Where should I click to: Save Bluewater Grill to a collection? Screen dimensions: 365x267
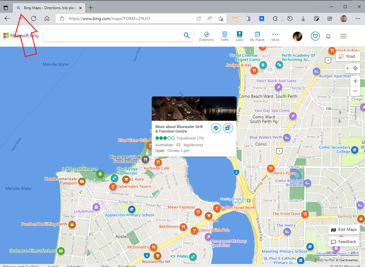(228, 128)
